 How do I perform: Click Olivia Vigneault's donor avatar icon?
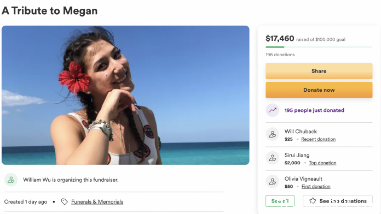(x=273, y=182)
